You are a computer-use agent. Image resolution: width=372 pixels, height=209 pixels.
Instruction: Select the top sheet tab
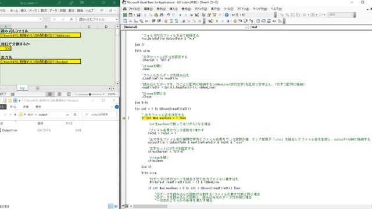click(22, 88)
